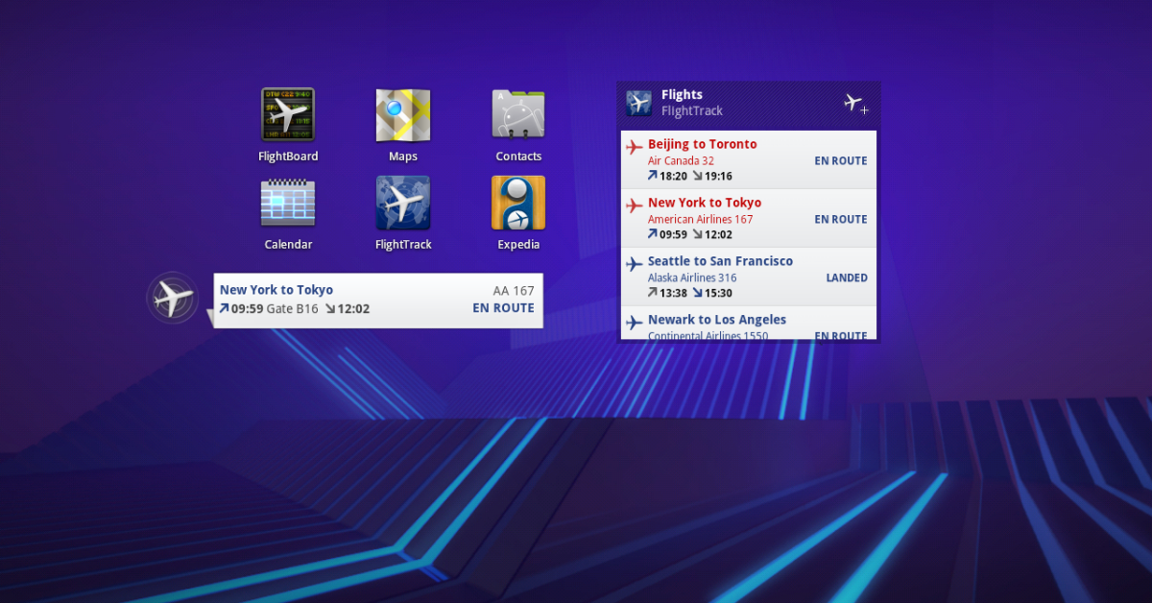
Task: Click the Flights title in widget header
Action: click(682, 95)
